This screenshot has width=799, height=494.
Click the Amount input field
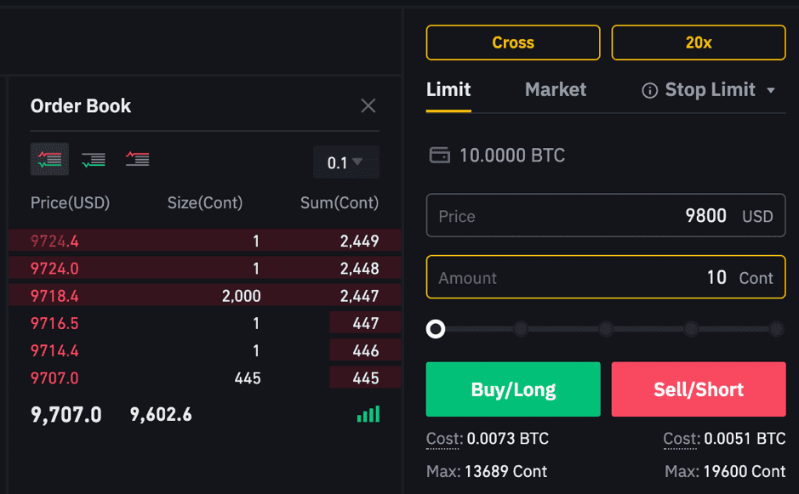[606, 277]
